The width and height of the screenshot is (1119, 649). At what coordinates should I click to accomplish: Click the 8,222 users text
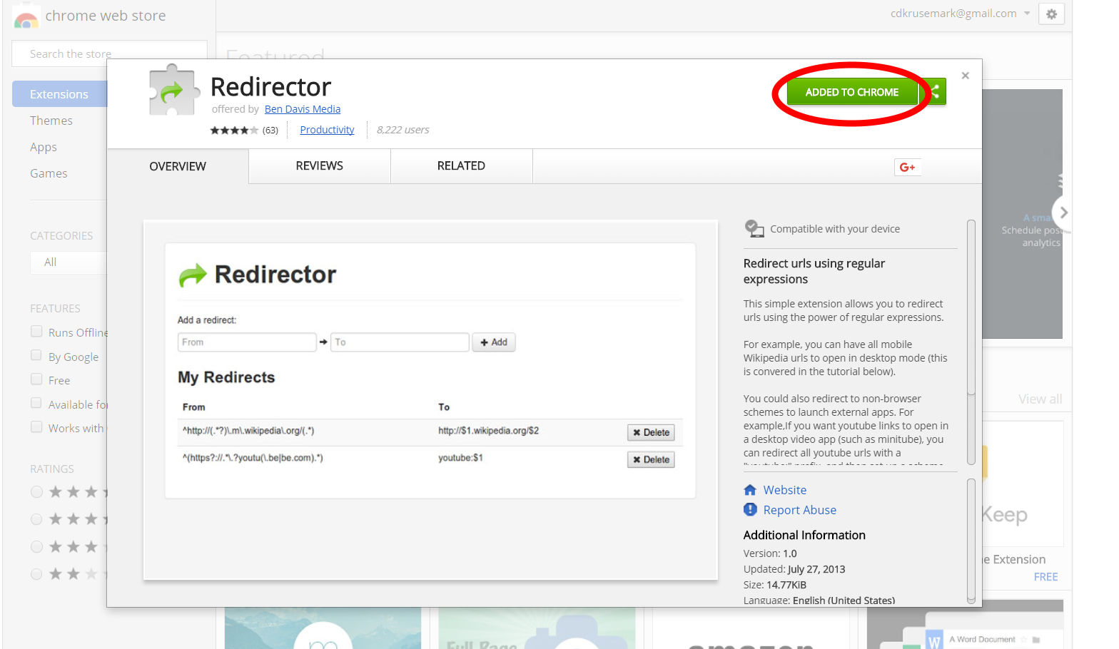(x=403, y=130)
